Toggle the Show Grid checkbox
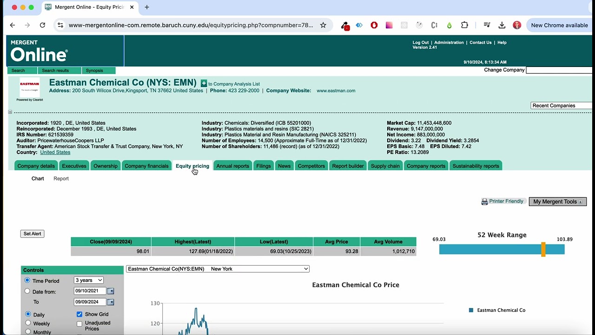Viewport: 595px width, 335px height. 79,314
